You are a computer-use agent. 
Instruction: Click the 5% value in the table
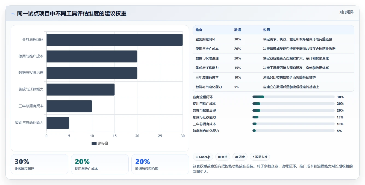pyautogui.click(x=237, y=87)
